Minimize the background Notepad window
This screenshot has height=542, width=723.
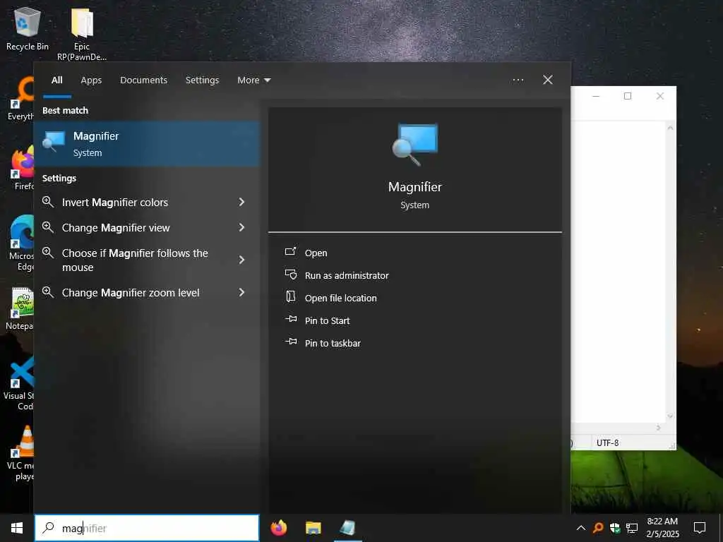[596, 96]
